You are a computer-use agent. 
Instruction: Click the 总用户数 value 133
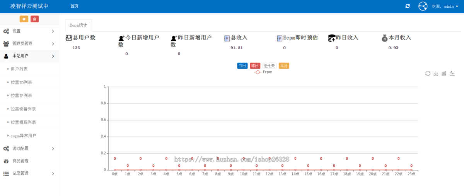point(76,48)
